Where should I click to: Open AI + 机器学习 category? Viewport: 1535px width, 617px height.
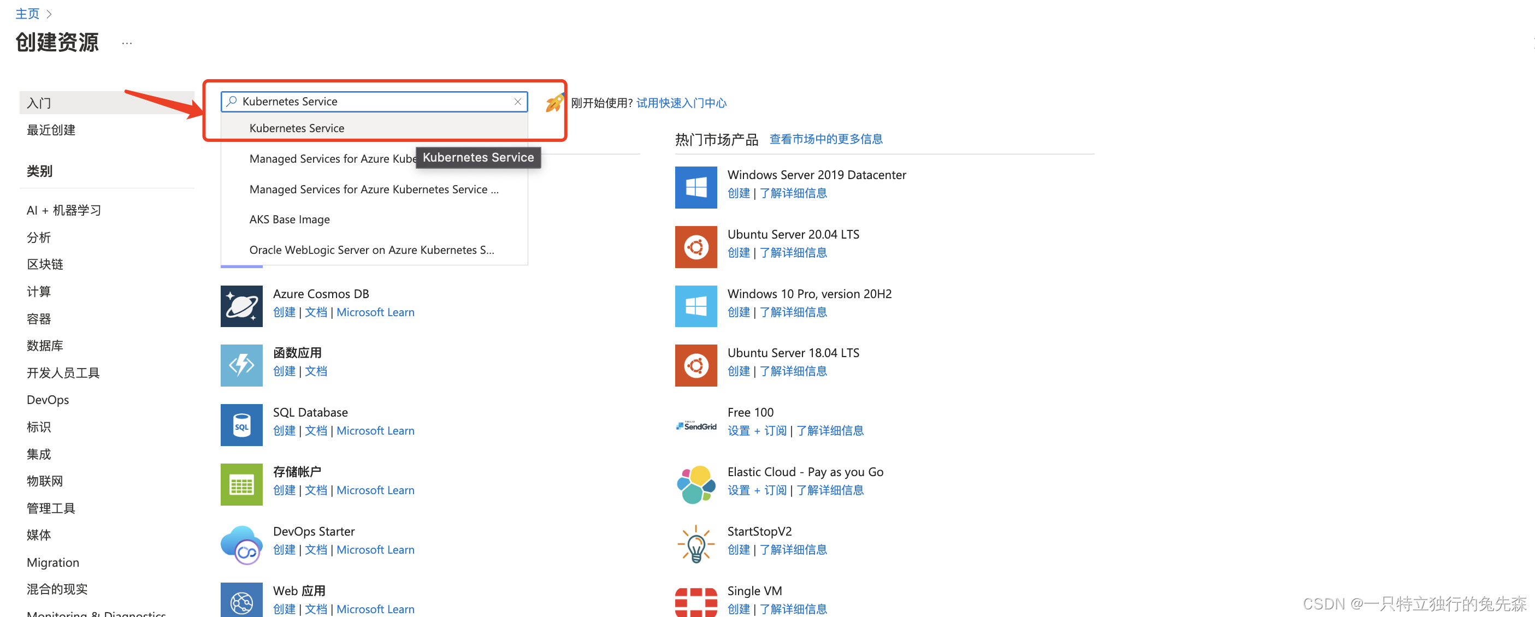pyautogui.click(x=64, y=210)
